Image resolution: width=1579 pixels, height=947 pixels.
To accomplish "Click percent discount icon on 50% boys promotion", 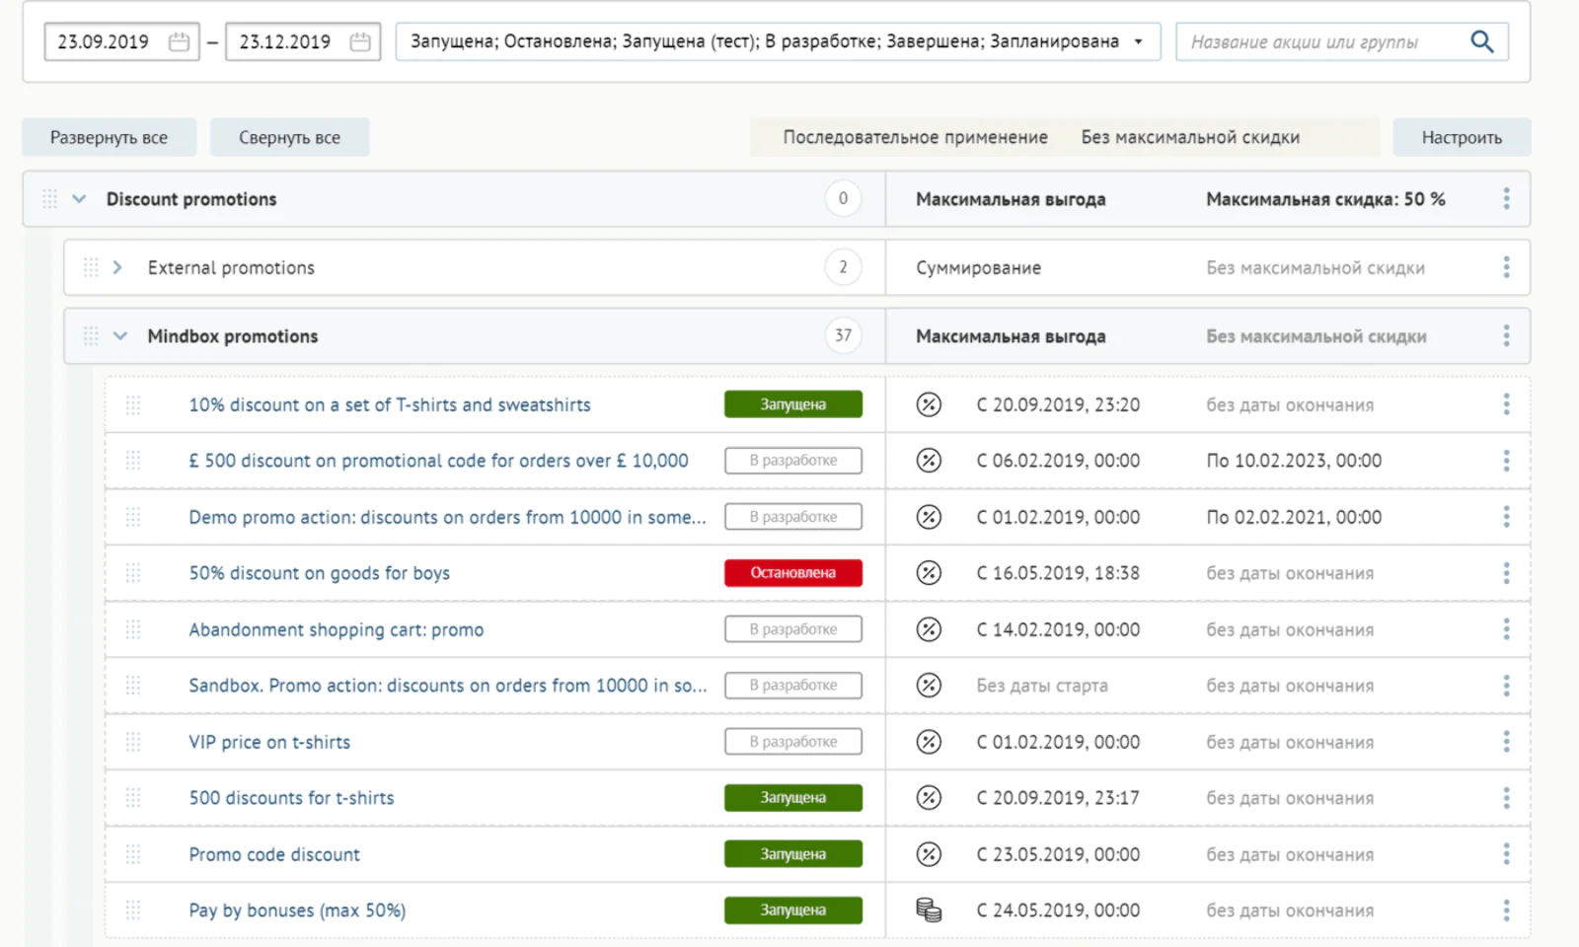I will point(929,573).
